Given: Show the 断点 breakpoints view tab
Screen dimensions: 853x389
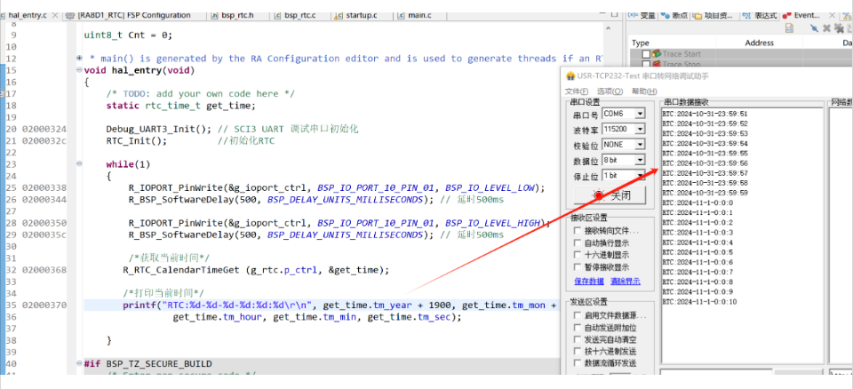Looking at the screenshot, I should tap(674, 15).
